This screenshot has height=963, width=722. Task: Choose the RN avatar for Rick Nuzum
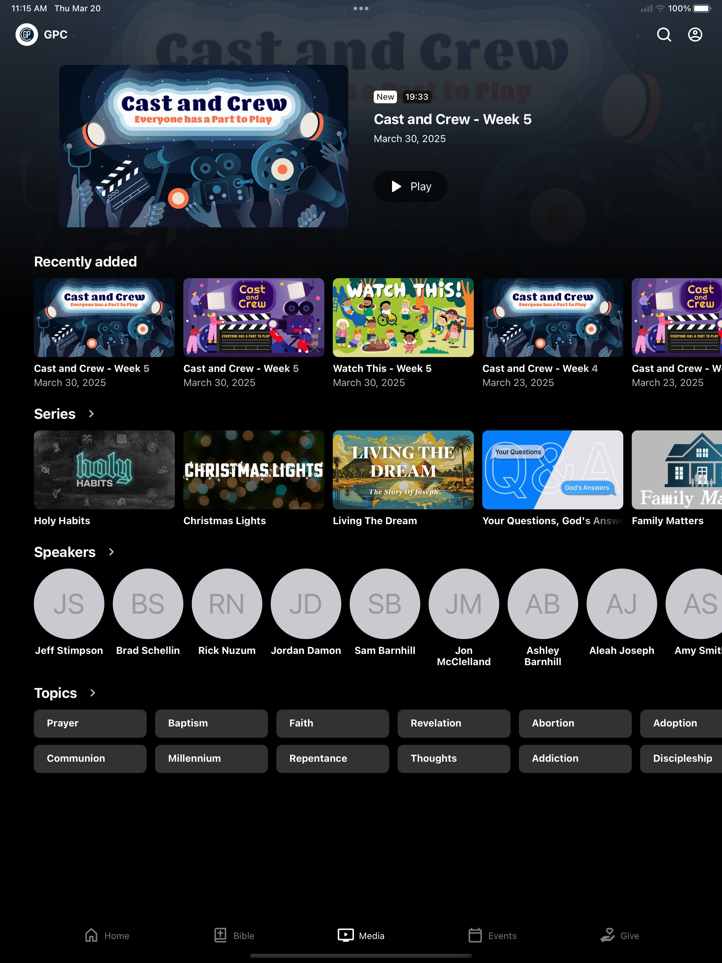coord(227,603)
